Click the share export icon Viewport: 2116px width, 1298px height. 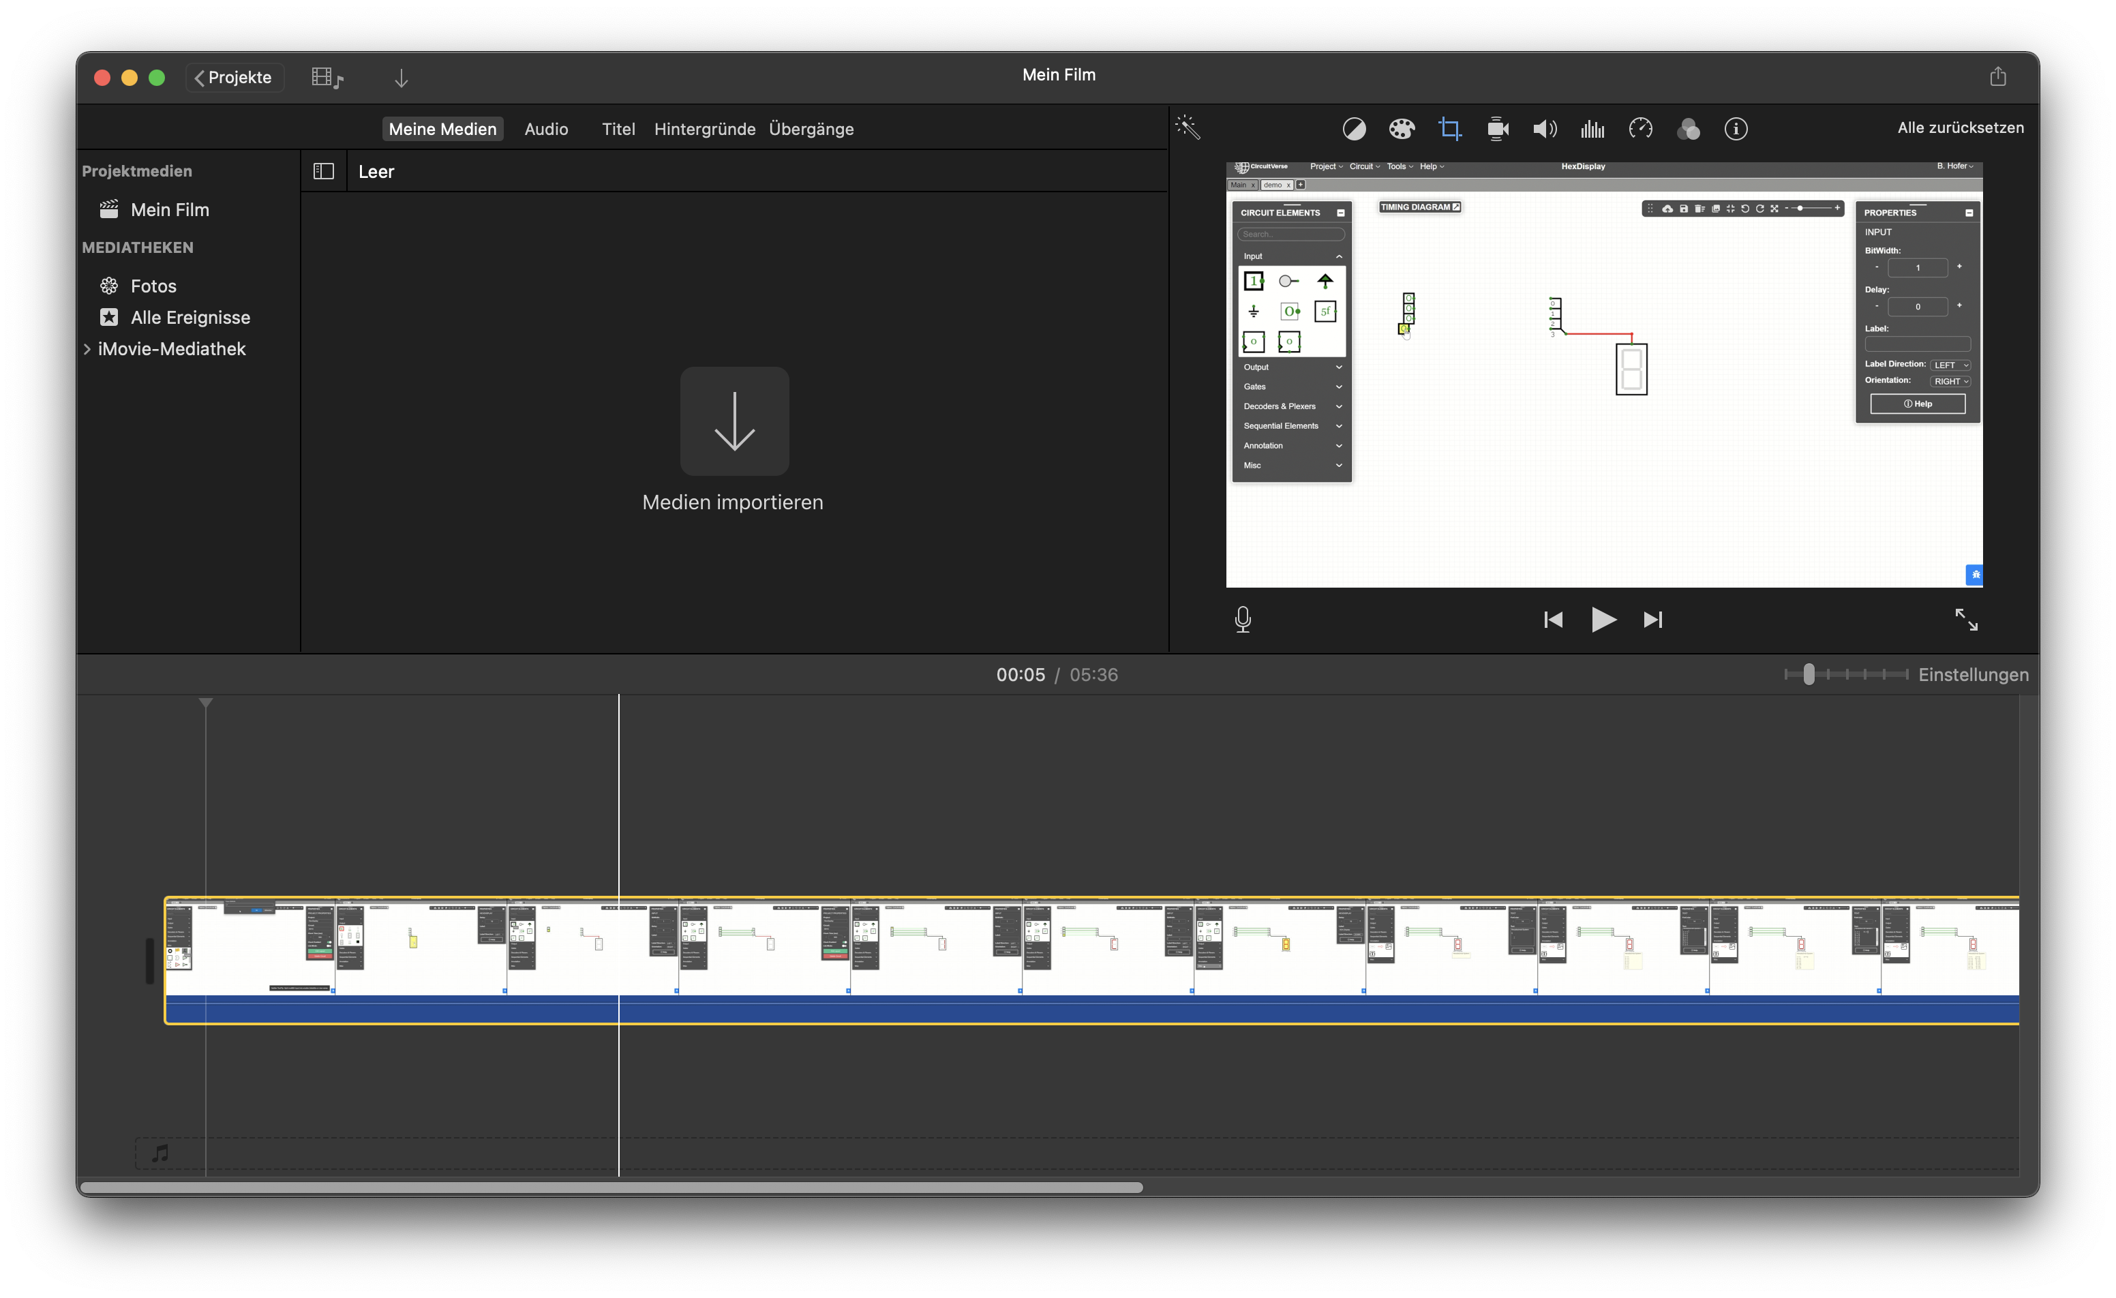(x=1997, y=76)
